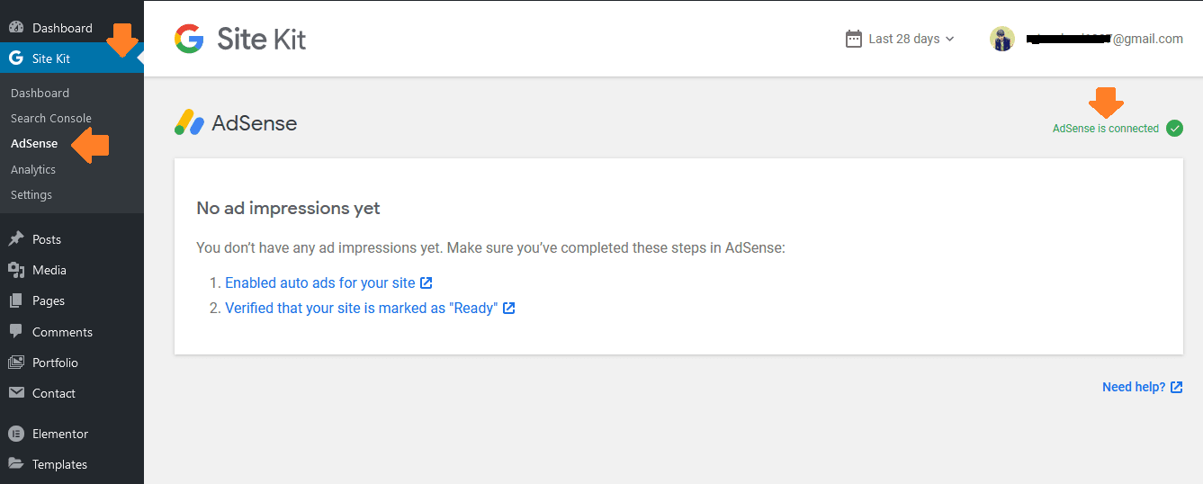
Task: Click the AdSense page title text
Action: (x=255, y=123)
